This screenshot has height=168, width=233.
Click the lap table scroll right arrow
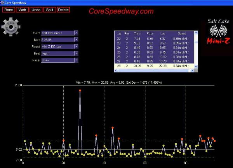(192, 70)
